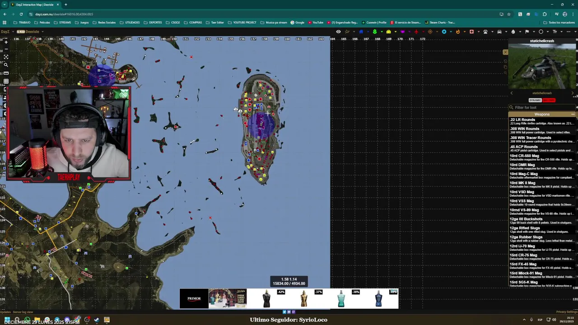Select .45 ACP Rounds loot entry
Viewport: 578px width, 325px height.
point(542,149)
